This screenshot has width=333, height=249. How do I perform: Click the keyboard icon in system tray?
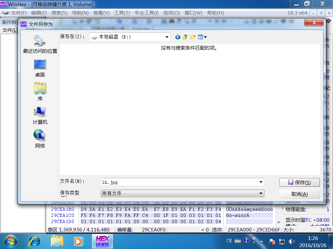(x=238, y=241)
